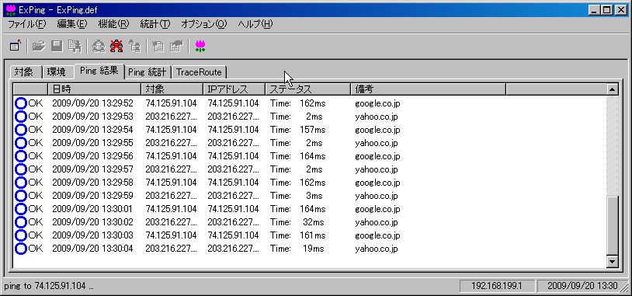Click the 157ms status value

click(x=312, y=130)
